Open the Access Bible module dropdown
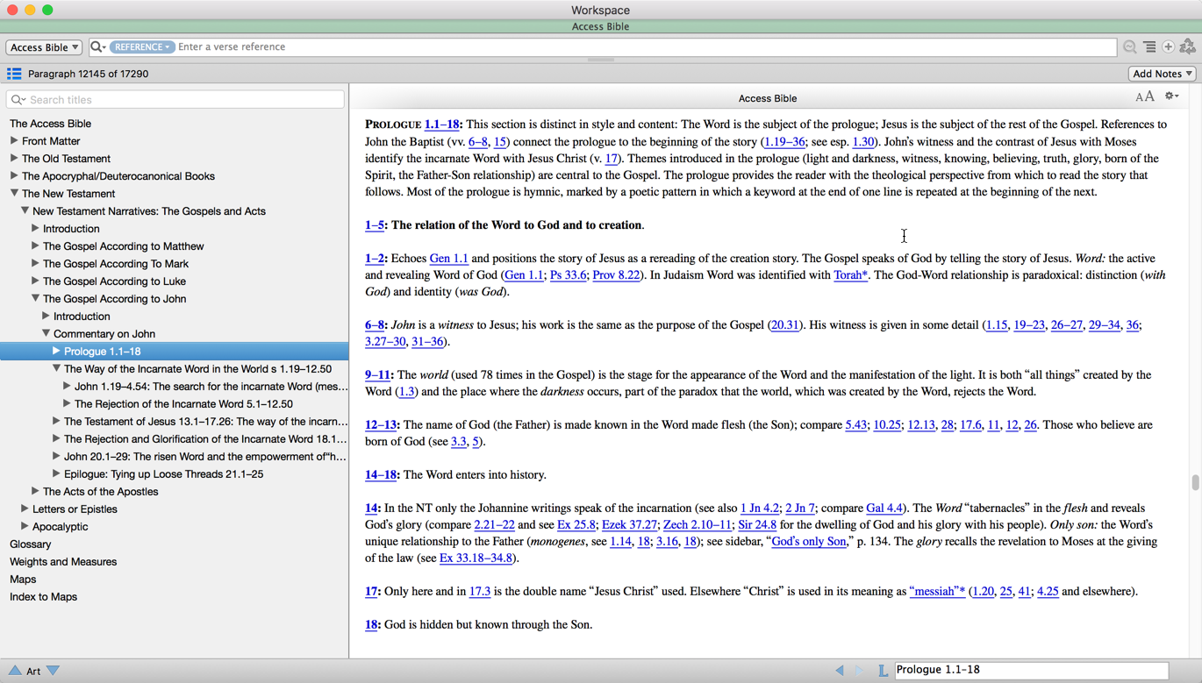This screenshot has height=683, width=1202. coord(44,47)
